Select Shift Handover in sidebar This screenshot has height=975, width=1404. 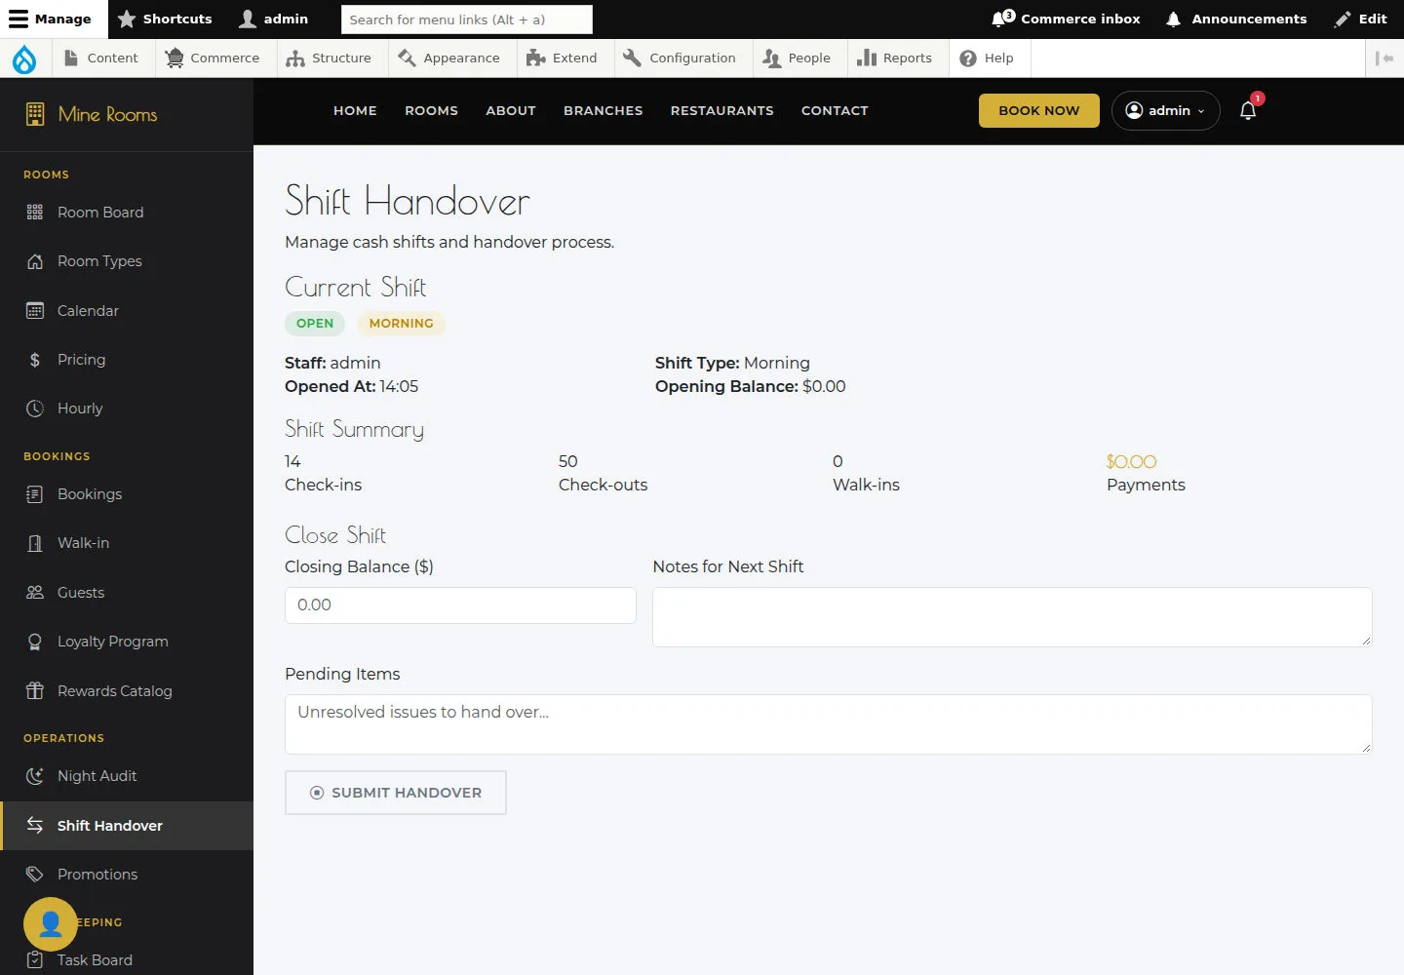pyautogui.click(x=127, y=826)
